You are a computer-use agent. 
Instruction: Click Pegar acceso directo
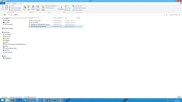coord(15,10)
